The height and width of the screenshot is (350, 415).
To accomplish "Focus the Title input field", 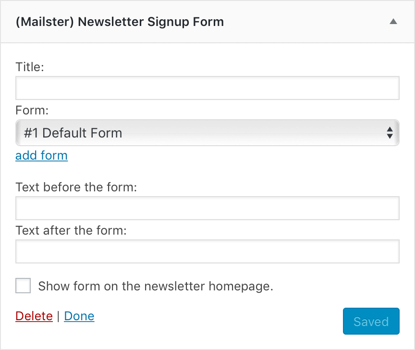I will pyautogui.click(x=207, y=87).
